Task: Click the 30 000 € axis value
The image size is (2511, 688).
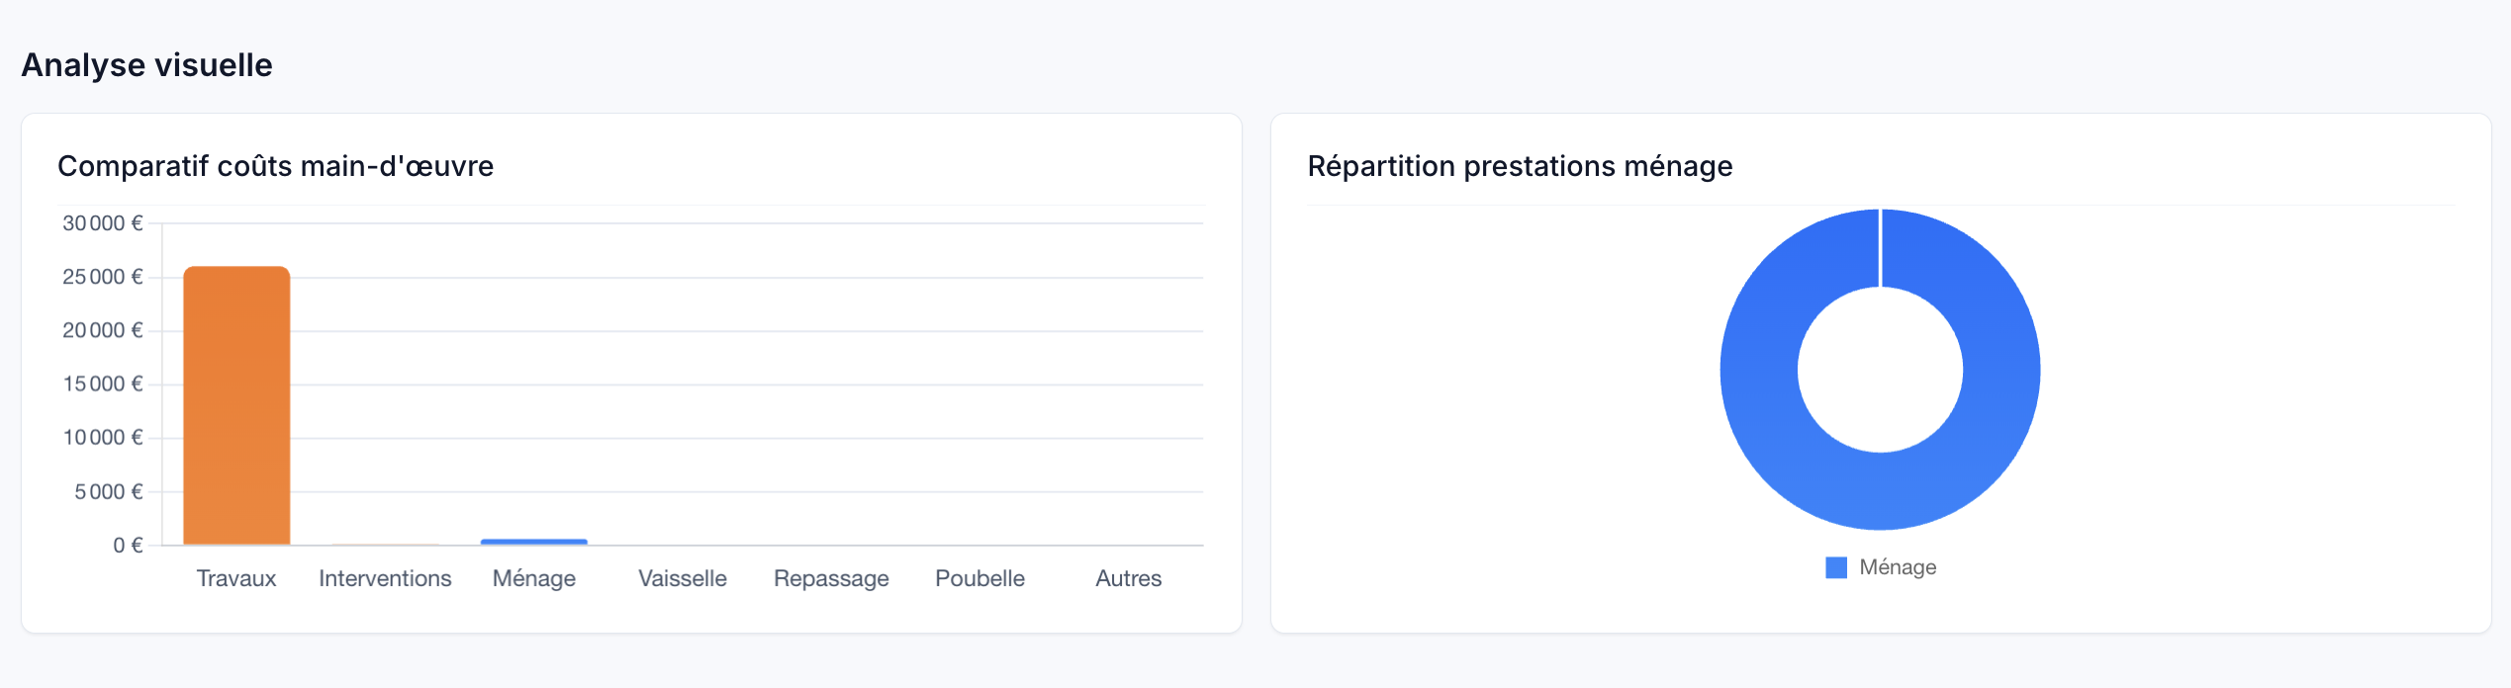Action: click(x=103, y=223)
